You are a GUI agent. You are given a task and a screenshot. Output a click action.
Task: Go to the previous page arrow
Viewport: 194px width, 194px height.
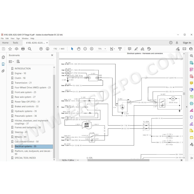41,49
